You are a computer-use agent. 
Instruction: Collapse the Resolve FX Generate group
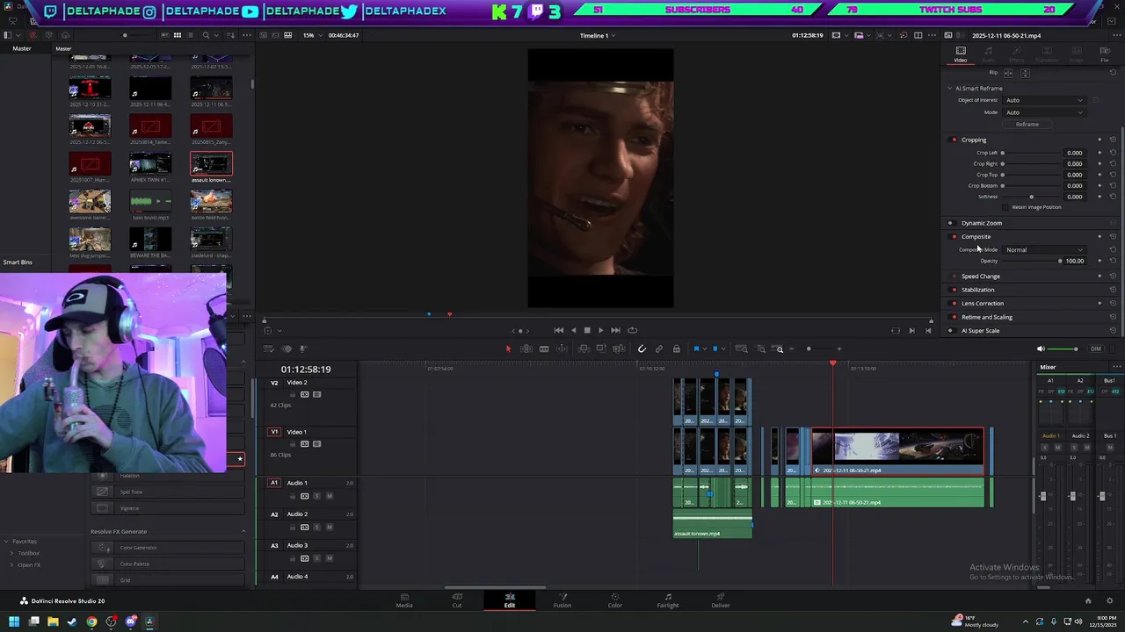pyautogui.click(x=243, y=531)
